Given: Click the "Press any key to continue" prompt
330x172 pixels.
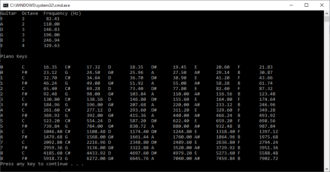Looking at the screenshot, I should point(42,164).
